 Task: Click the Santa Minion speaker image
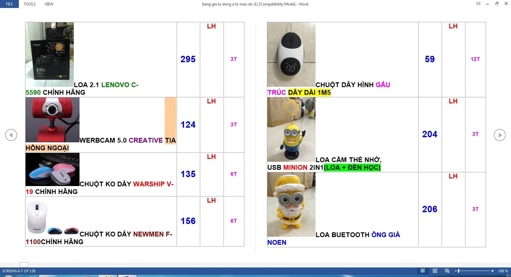[291, 205]
